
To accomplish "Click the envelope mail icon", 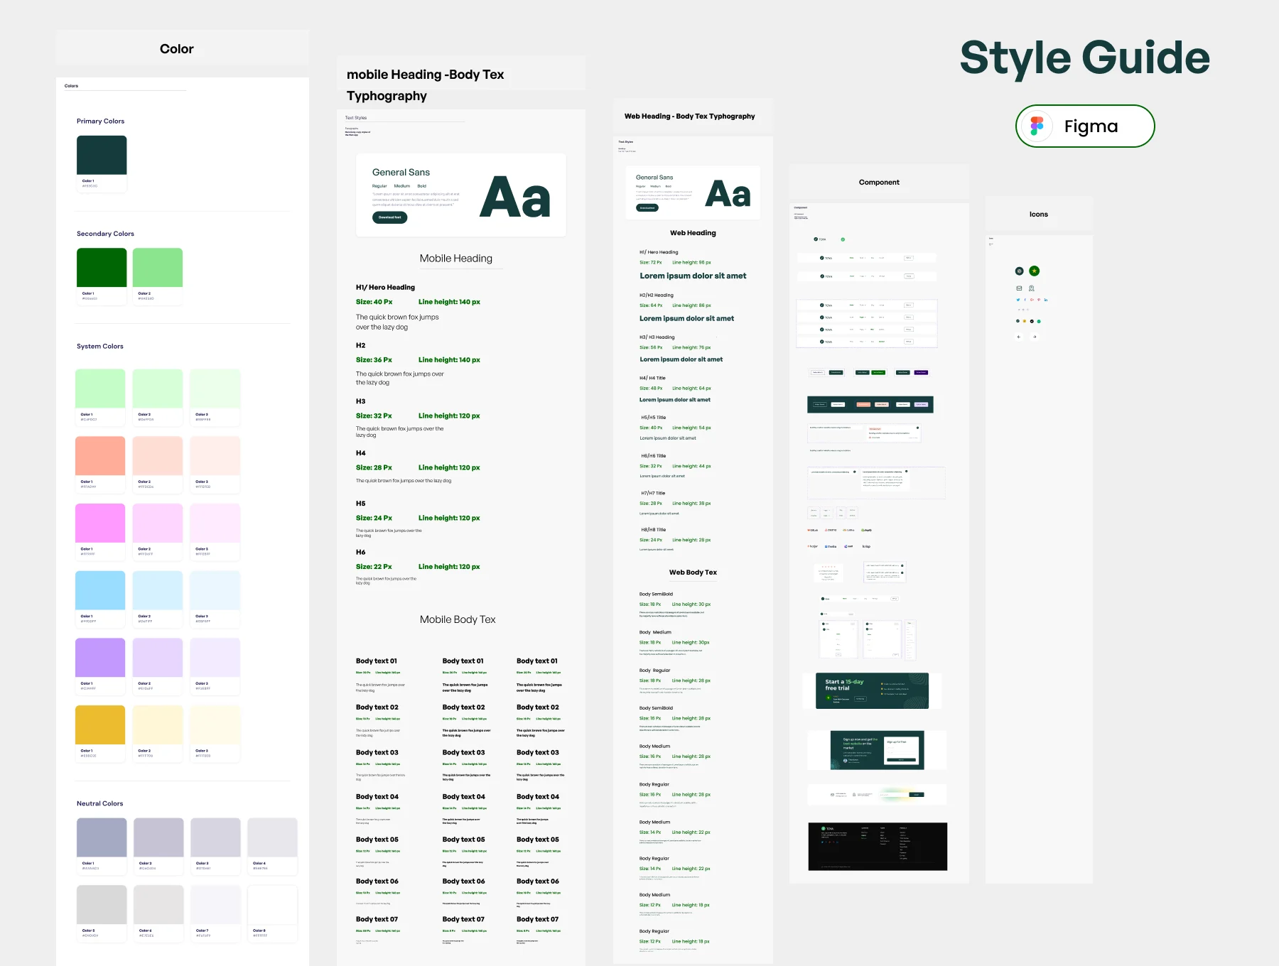I will point(1019,288).
